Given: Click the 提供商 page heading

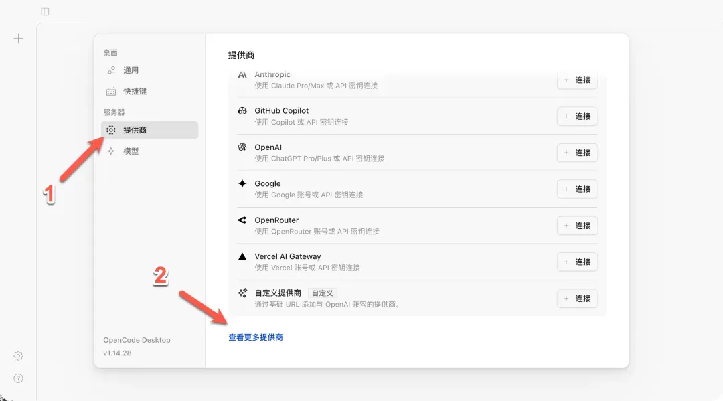Looking at the screenshot, I should point(241,56).
